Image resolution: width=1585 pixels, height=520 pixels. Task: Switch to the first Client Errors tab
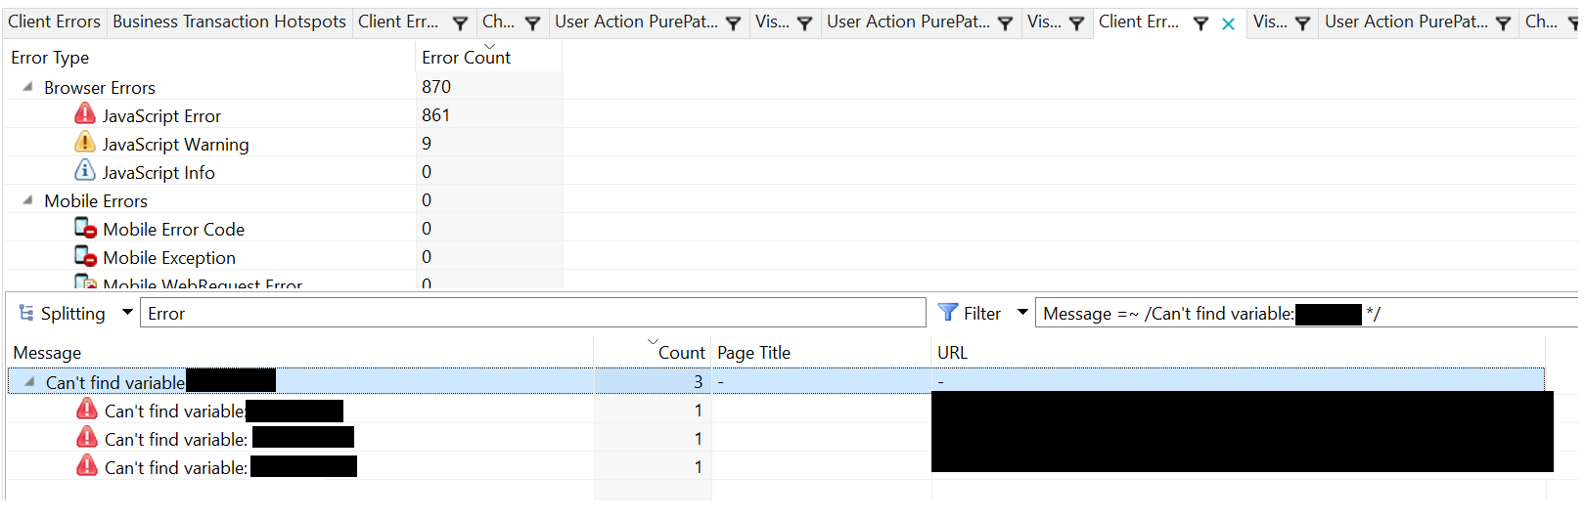(x=54, y=22)
